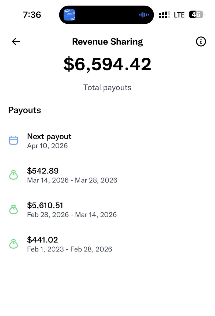Viewport: 215px width, 316px height.
Task: Tap the audio waveform icon in Dynamic Island
Action: 144,15
